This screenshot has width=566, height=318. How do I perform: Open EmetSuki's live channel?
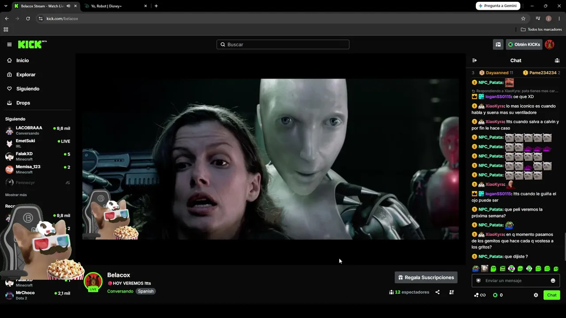pos(38,144)
